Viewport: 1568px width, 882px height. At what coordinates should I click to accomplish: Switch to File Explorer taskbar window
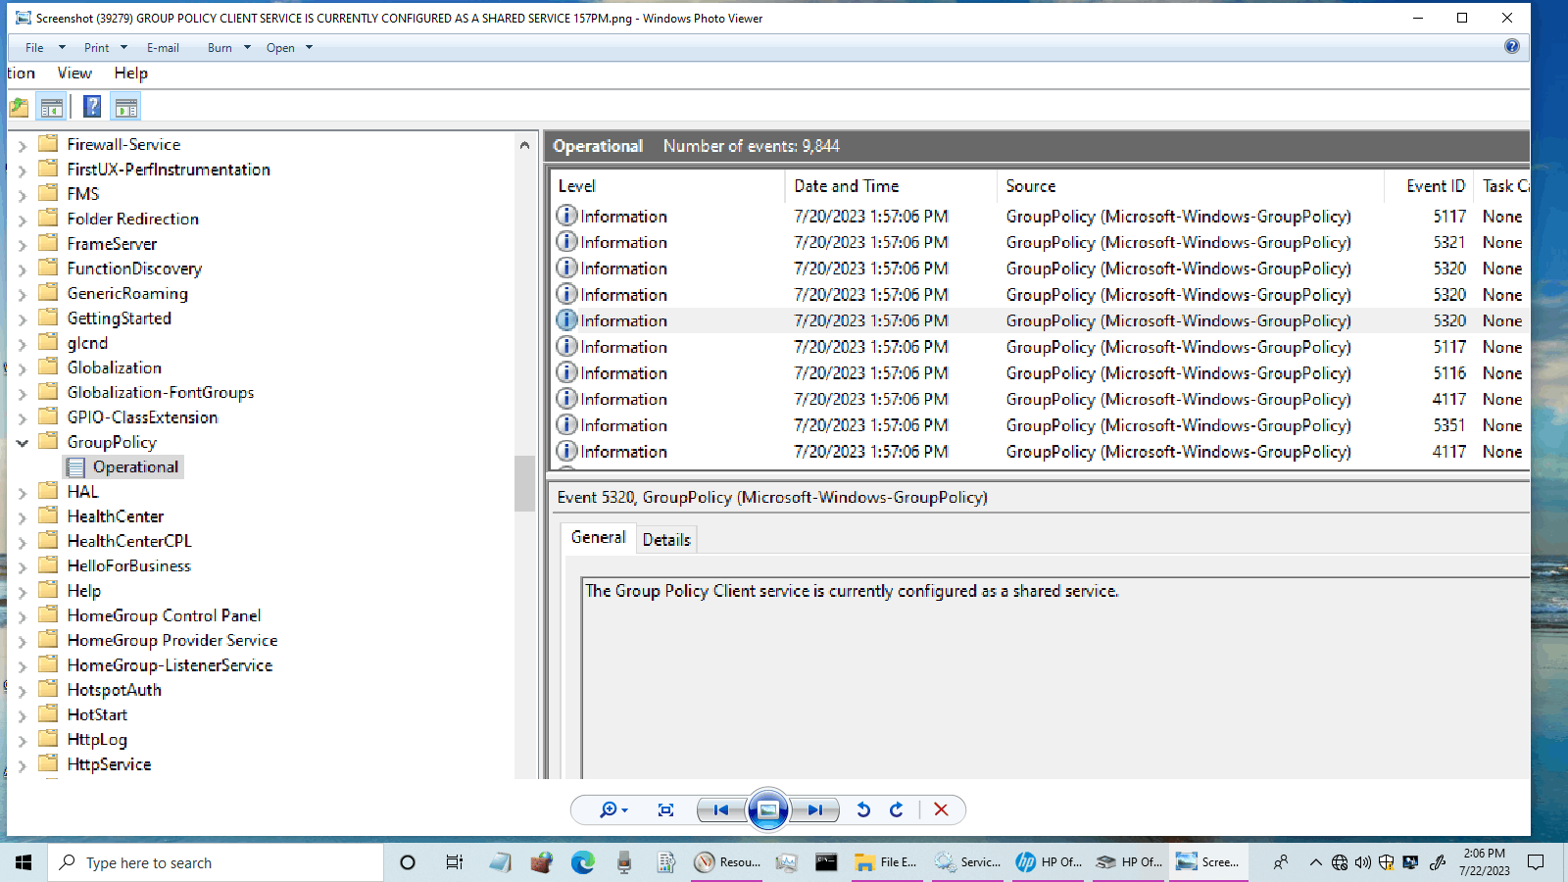point(887,862)
